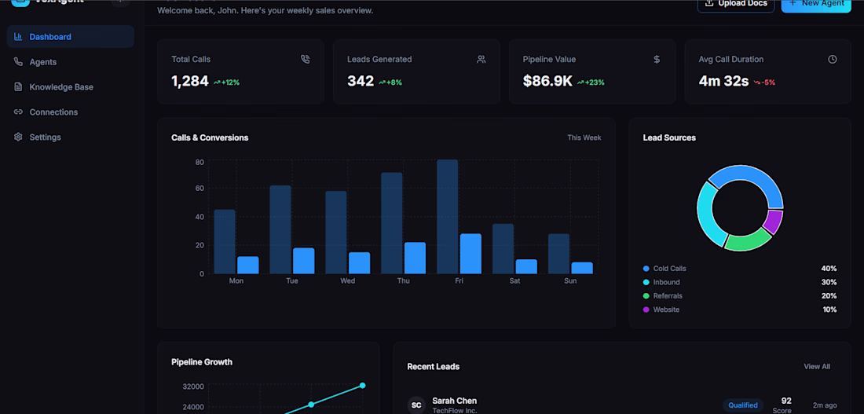Click the Dashboard bar-chart icon

(x=18, y=37)
